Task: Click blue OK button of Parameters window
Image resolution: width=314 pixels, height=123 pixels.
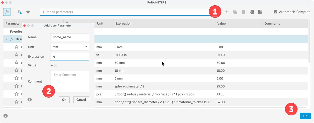Action: (305, 116)
